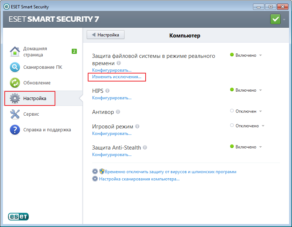Go to Справка и поддержка section
The image size is (292, 227).
[47, 130]
